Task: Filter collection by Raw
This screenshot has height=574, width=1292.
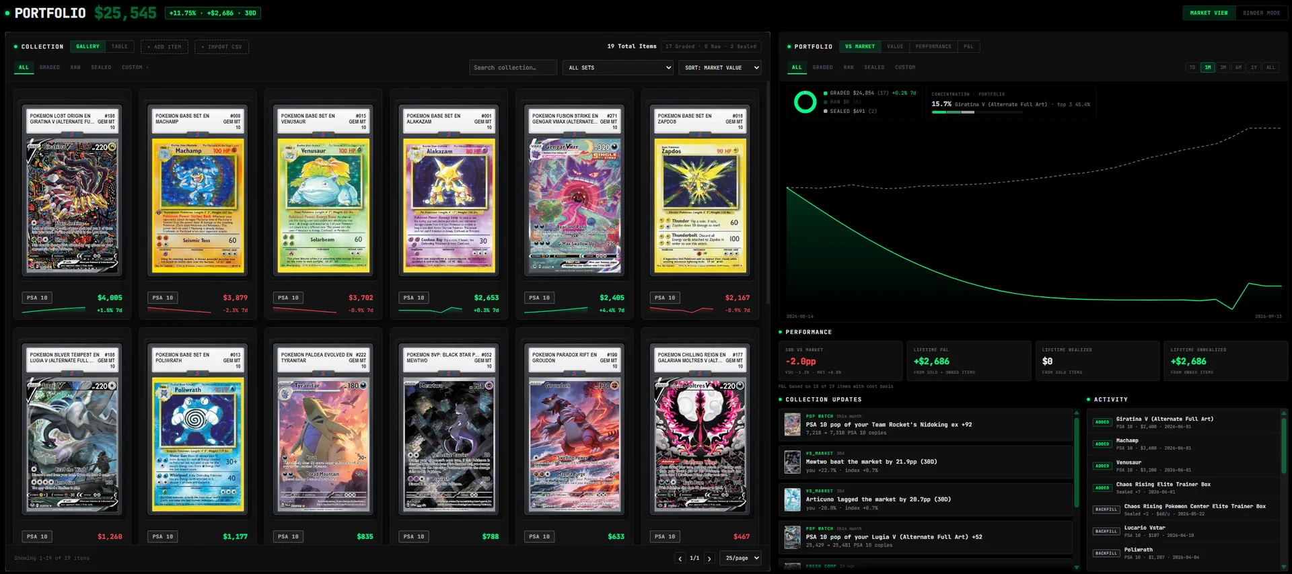Action: 75,67
